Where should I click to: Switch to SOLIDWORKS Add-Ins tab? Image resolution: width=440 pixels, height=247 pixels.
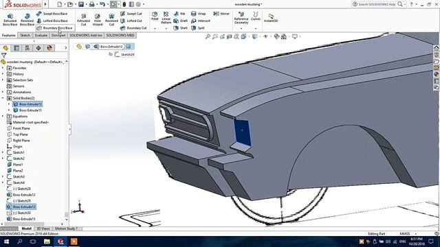pos(86,35)
